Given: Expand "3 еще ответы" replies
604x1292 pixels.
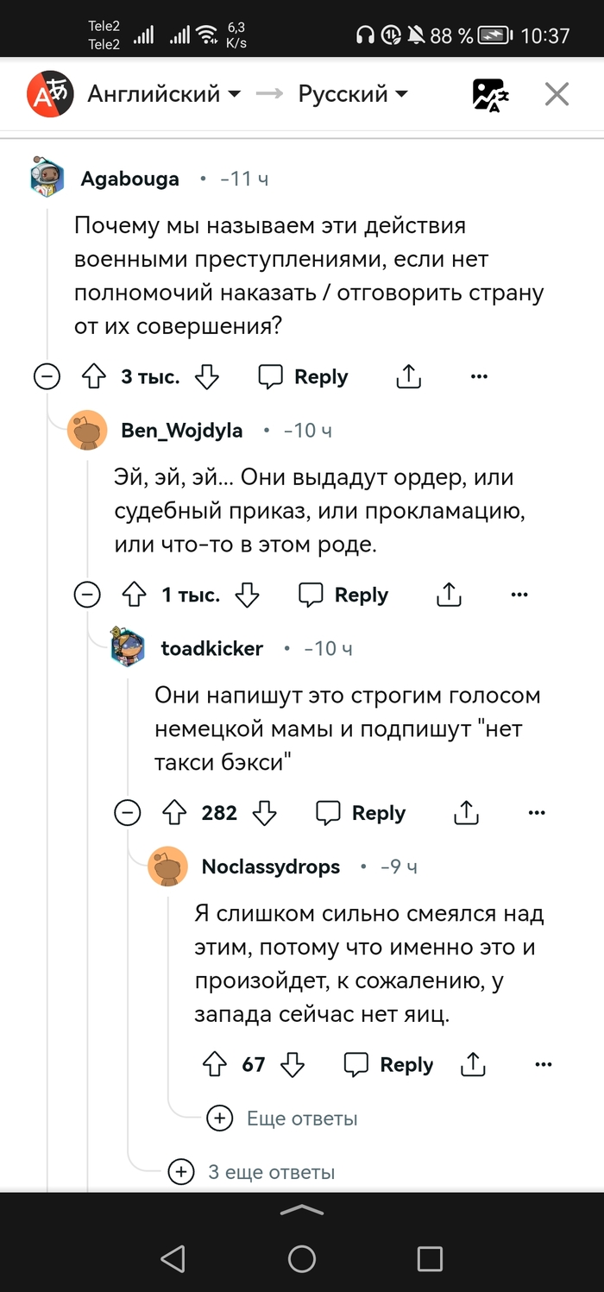Looking at the screenshot, I should tap(255, 1171).
